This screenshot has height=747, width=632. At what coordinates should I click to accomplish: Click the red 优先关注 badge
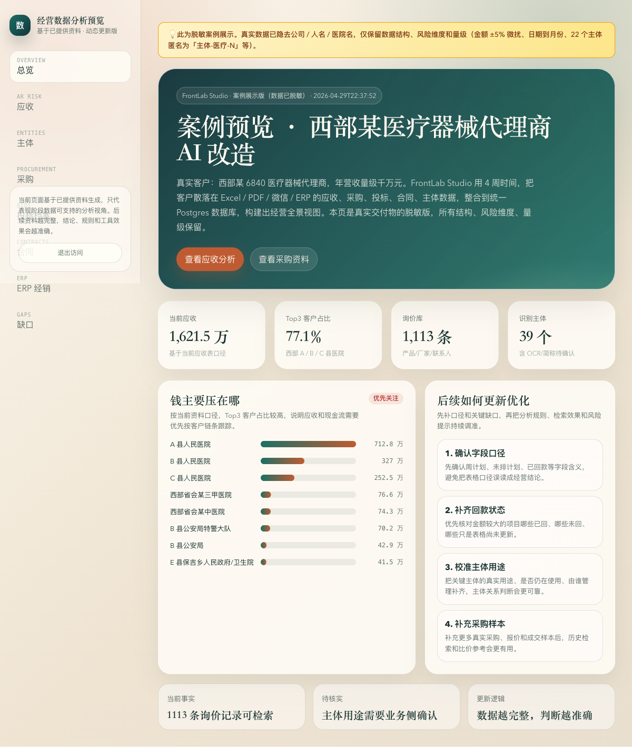pos(386,399)
